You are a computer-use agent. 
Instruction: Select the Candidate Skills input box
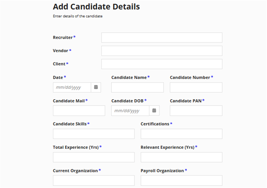[93, 134]
